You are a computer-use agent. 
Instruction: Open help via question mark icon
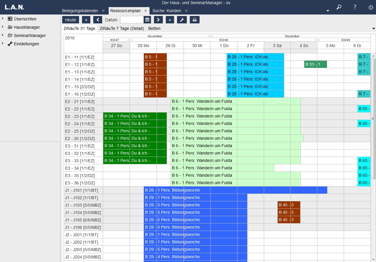point(355,7)
